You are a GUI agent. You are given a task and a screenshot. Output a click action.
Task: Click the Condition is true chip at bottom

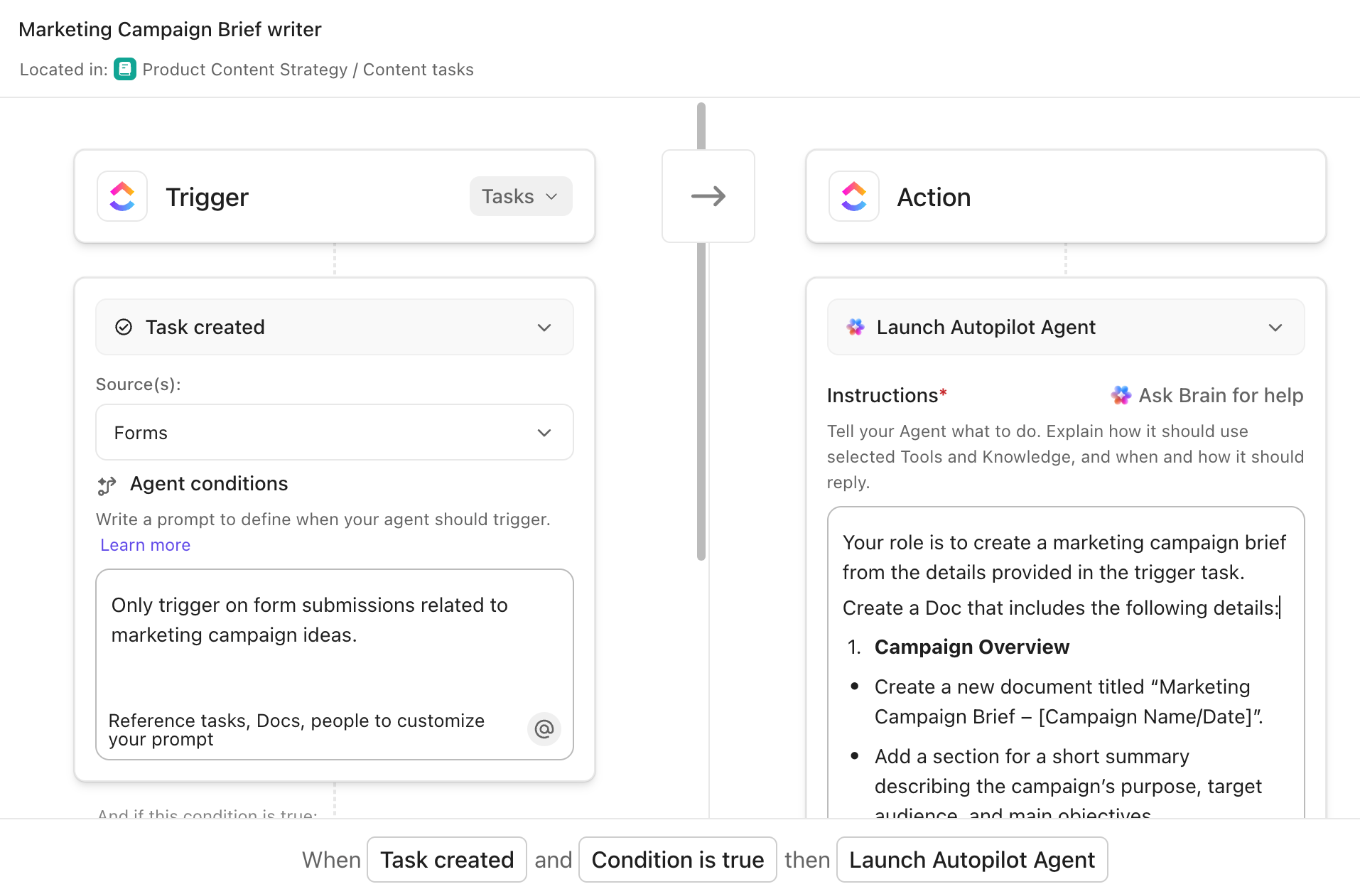[677, 859]
